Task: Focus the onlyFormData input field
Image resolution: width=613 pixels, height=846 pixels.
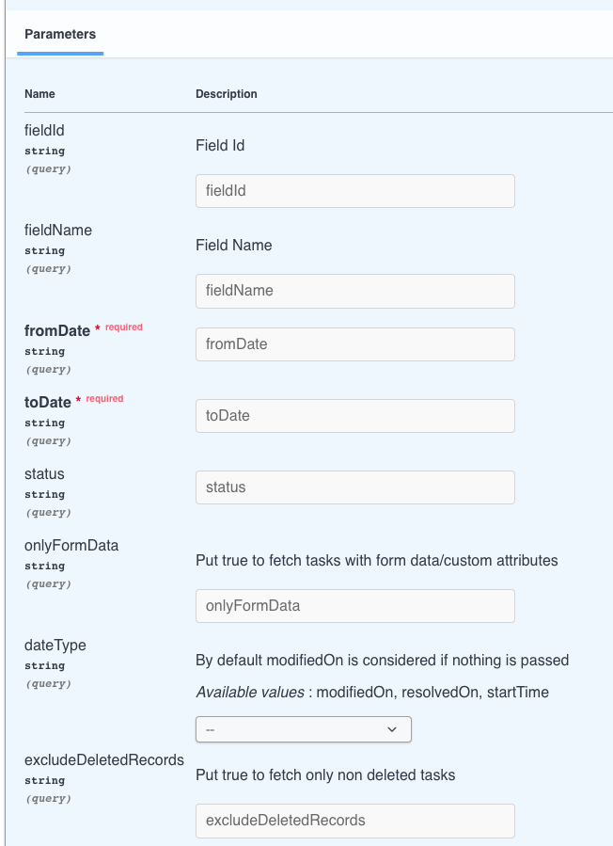Action: pyautogui.click(x=354, y=606)
